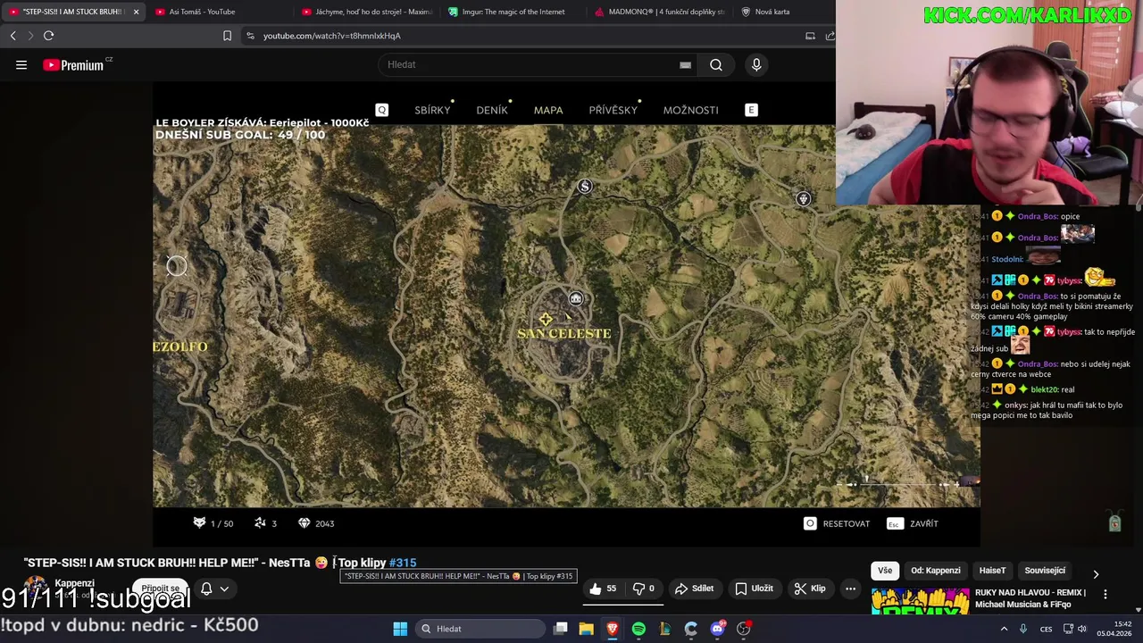Reload the page with the refresh icon
This screenshot has height=643, width=1143.
pyautogui.click(x=48, y=36)
